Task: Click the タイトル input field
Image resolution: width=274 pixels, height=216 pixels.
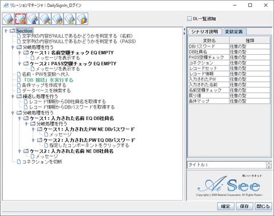Action: tap(227, 165)
